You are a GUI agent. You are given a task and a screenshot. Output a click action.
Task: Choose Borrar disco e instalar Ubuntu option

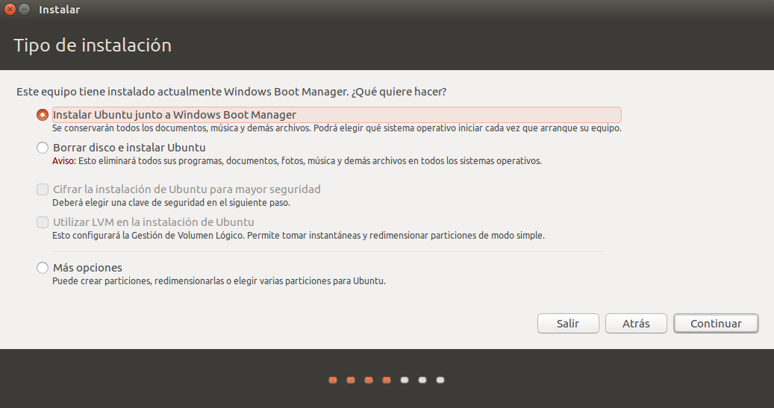point(43,148)
